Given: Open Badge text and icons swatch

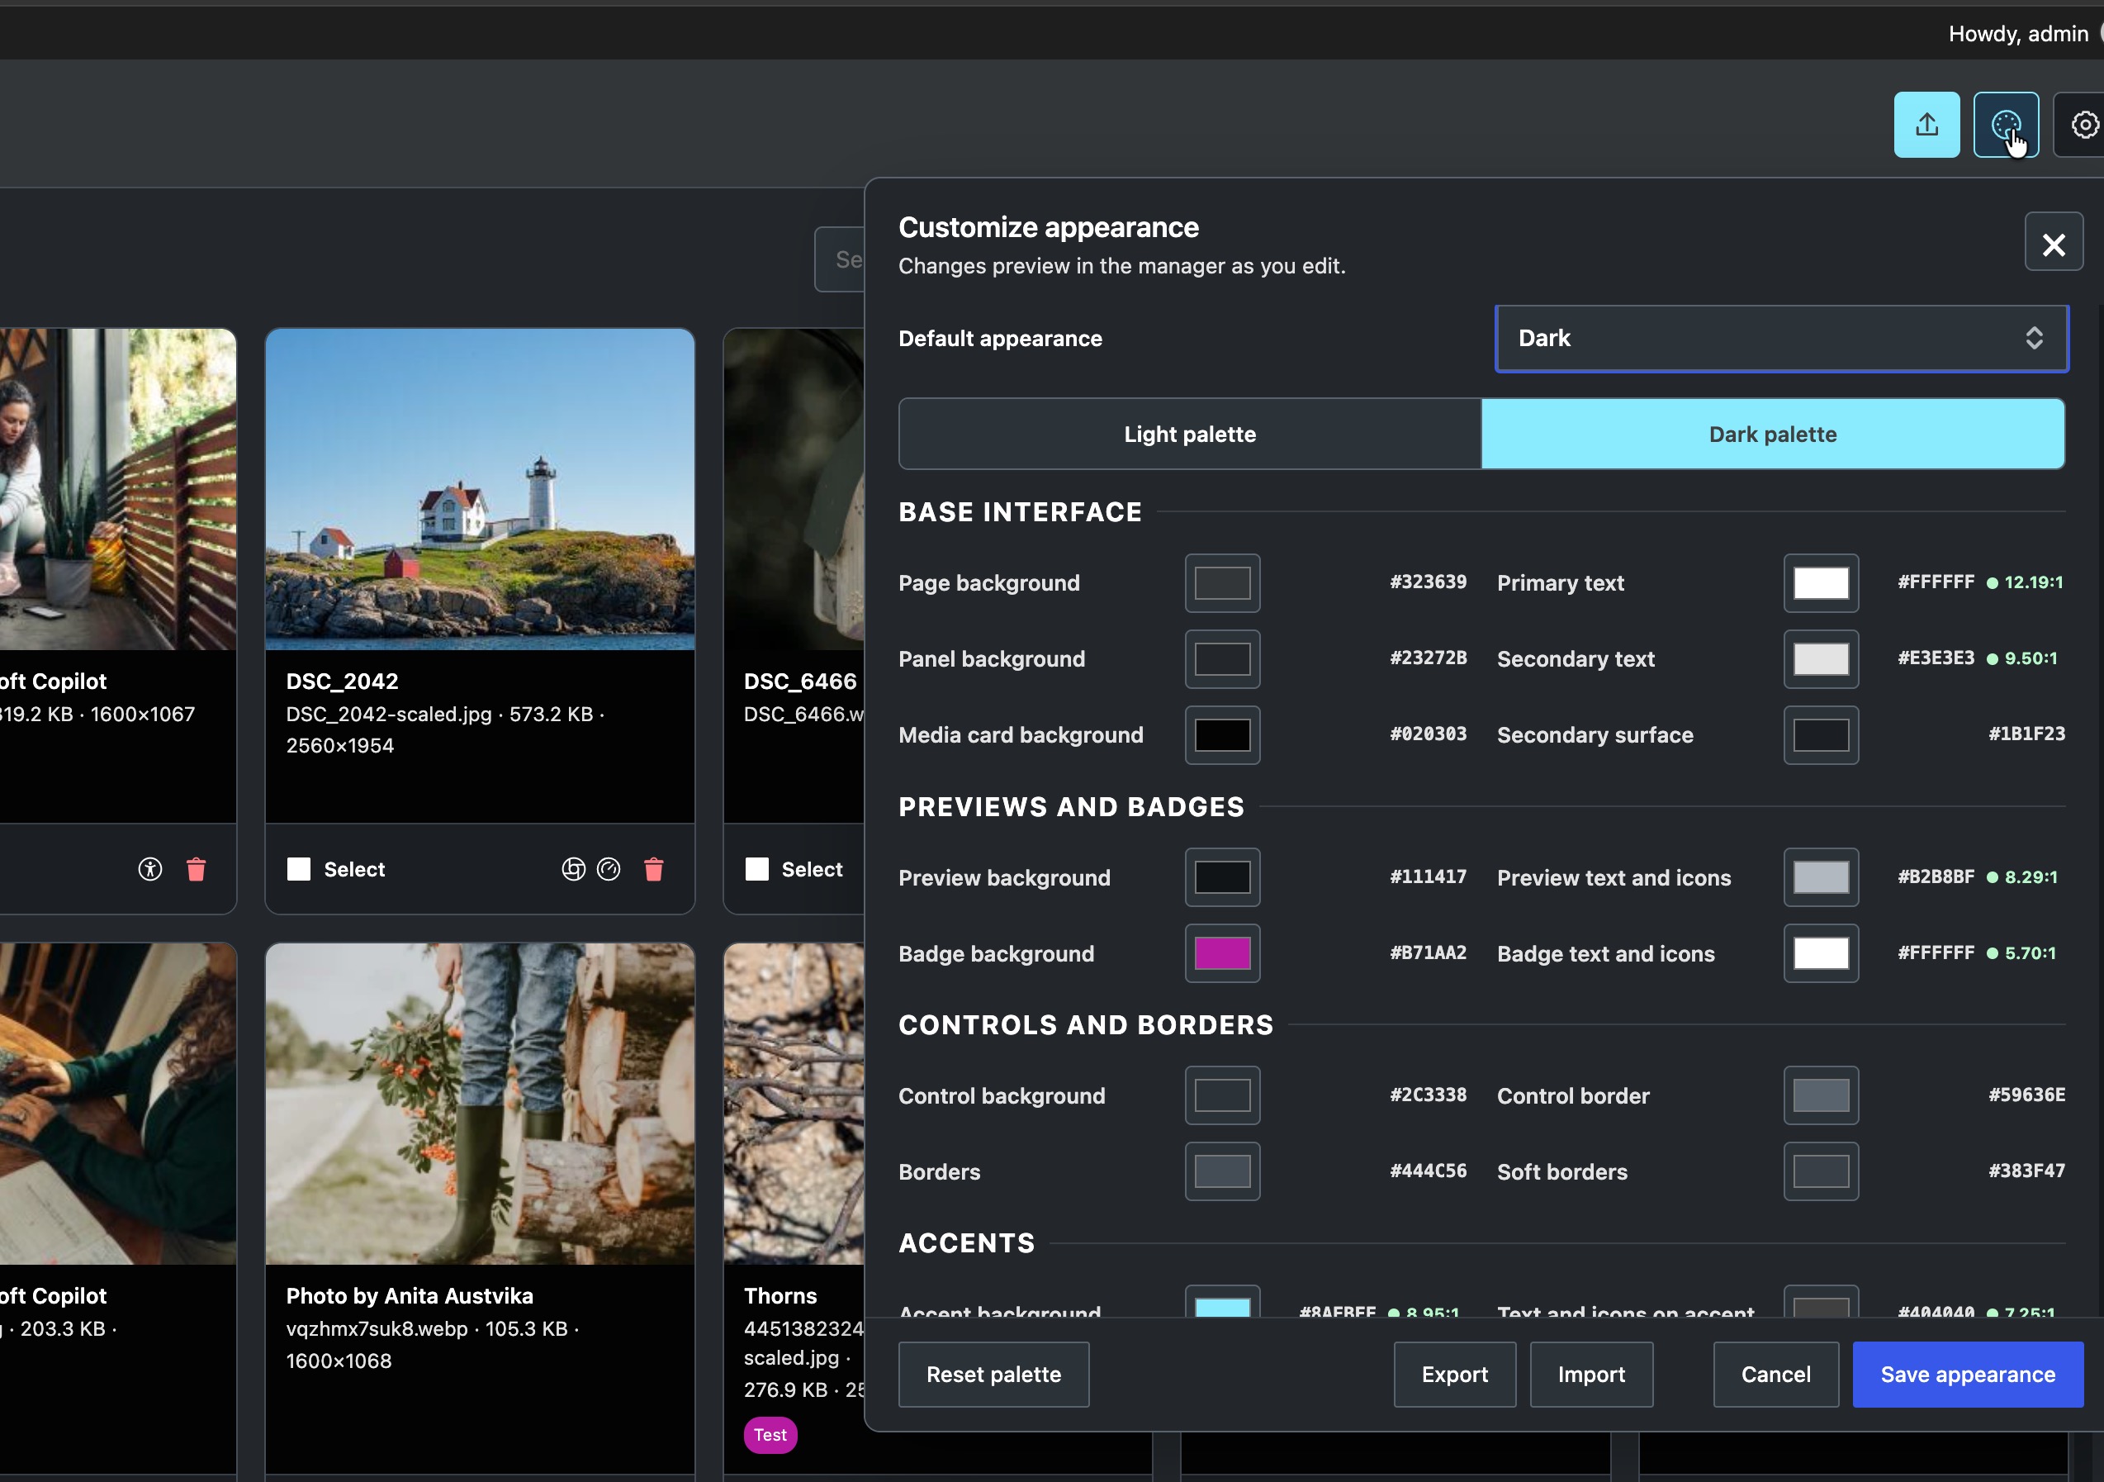Looking at the screenshot, I should point(1821,953).
